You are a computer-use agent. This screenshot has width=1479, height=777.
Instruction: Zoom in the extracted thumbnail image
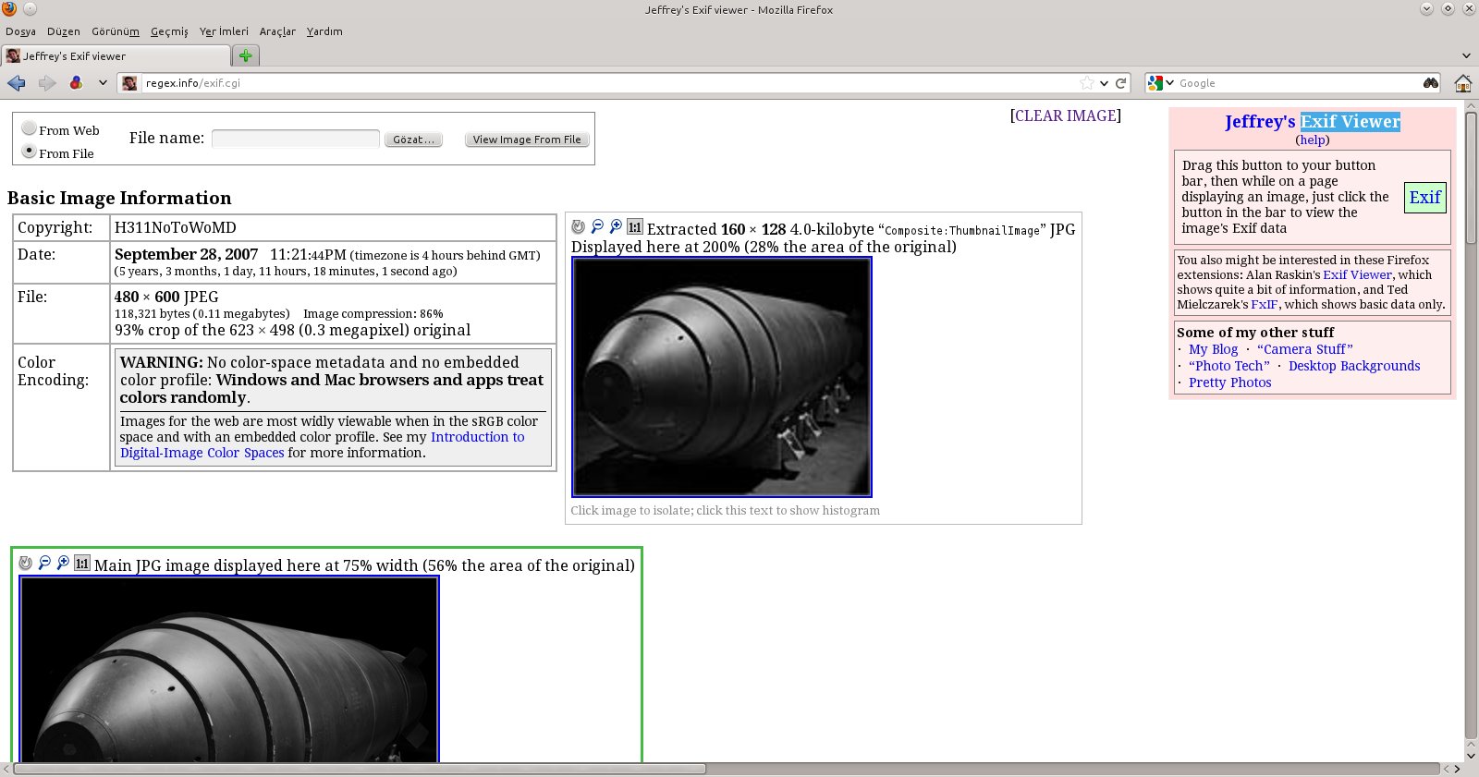[616, 226]
